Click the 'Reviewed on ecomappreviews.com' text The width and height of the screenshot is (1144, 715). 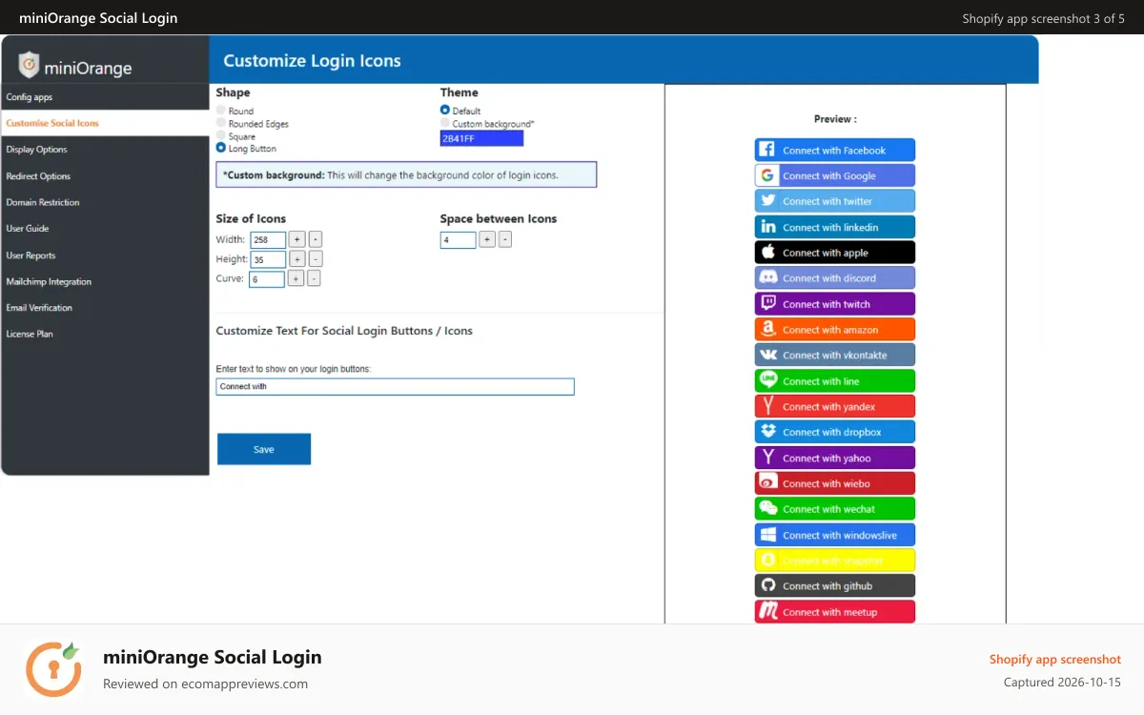coord(205,684)
